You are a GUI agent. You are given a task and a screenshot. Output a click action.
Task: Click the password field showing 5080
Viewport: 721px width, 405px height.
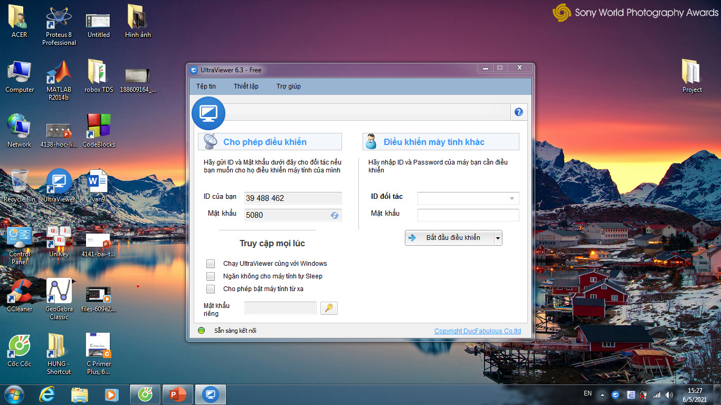pos(293,215)
